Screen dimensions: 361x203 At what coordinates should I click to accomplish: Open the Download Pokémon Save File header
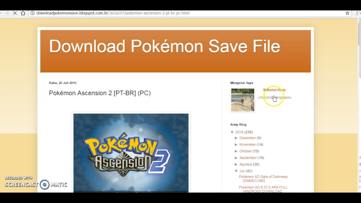(165, 46)
